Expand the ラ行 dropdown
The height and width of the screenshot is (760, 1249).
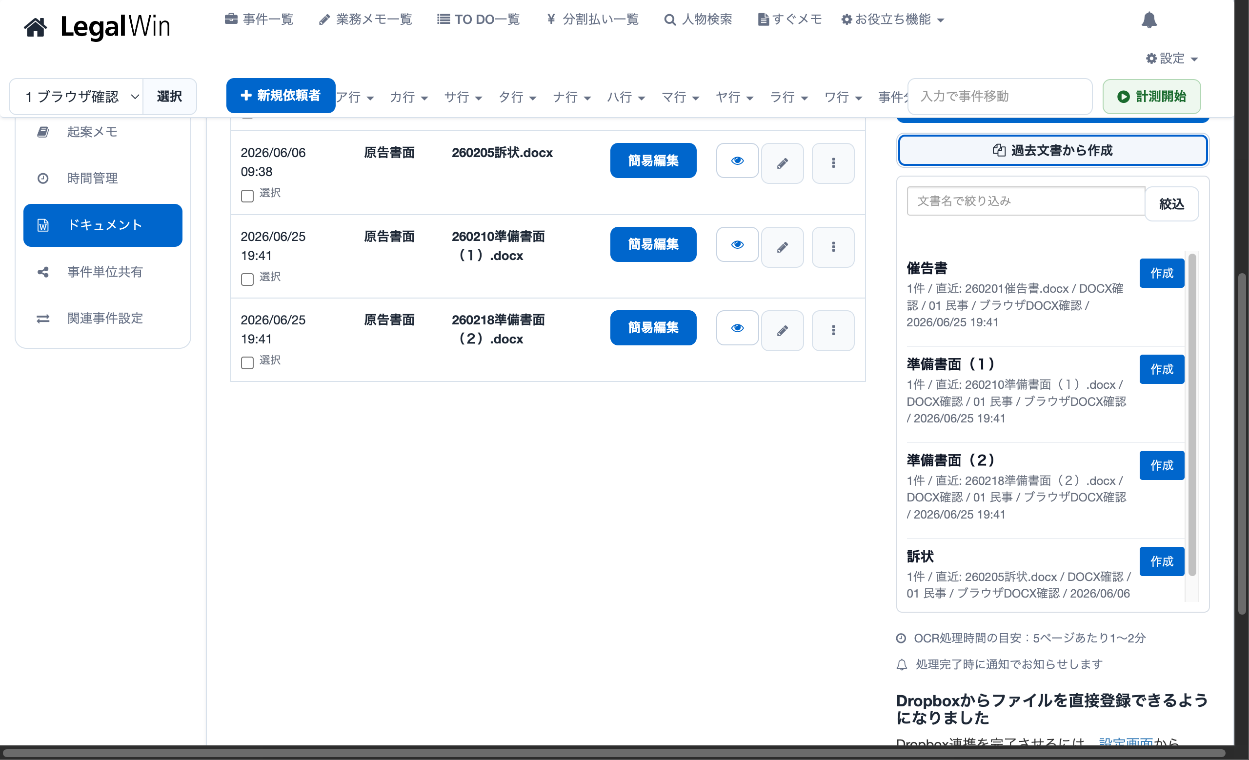coord(789,97)
